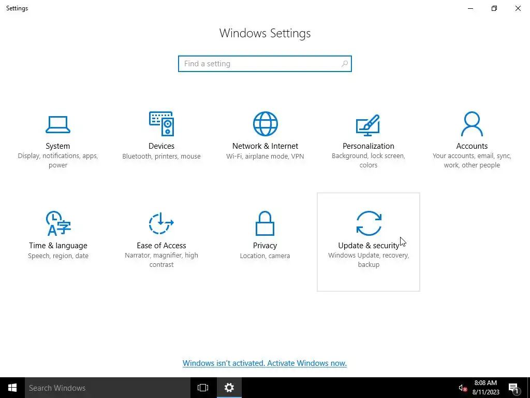
Task: Open the Devices keyboard and speaker icon
Action: click(x=161, y=124)
